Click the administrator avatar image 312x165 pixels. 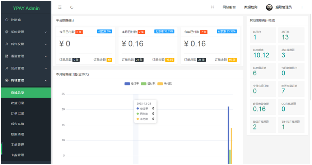tap(269, 8)
